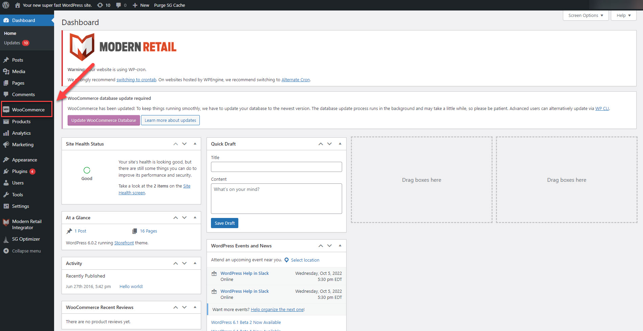Click the What's on your mind content box
Image resolution: width=643 pixels, height=331 pixels.
(276, 199)
